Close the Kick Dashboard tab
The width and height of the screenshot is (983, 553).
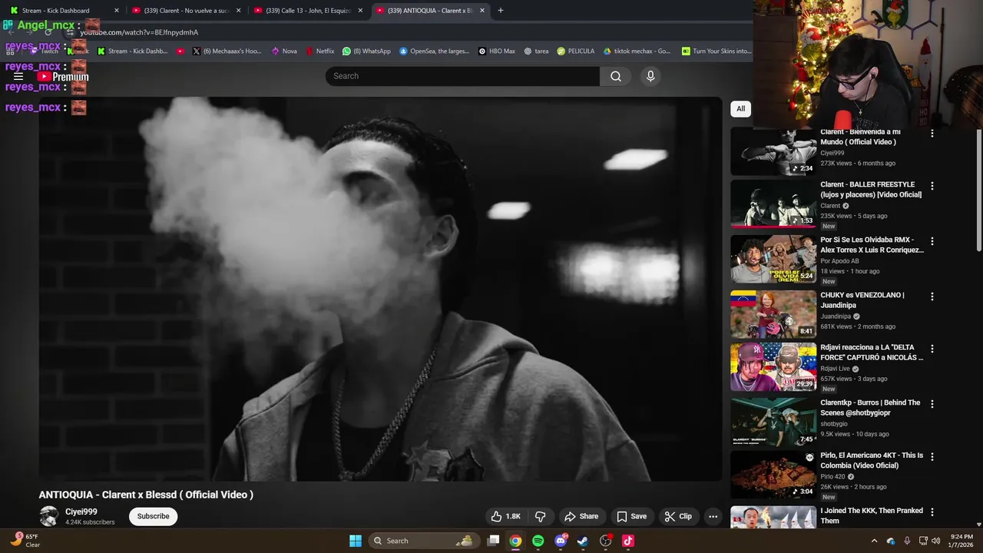[117, 10]
